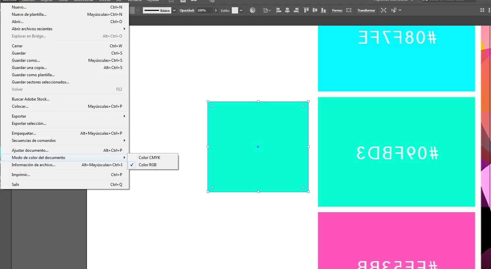Image resolution: width=491 pixels, height=269 pixels.
Task: Expand the Opacidad value arrow
Action: (x=216, y=11)
